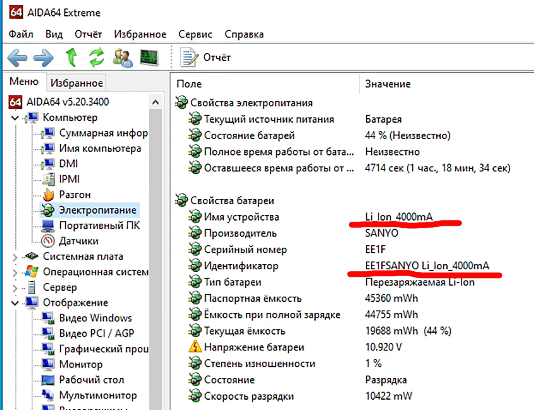Select Имя компьютера tree item

point(100,148)
